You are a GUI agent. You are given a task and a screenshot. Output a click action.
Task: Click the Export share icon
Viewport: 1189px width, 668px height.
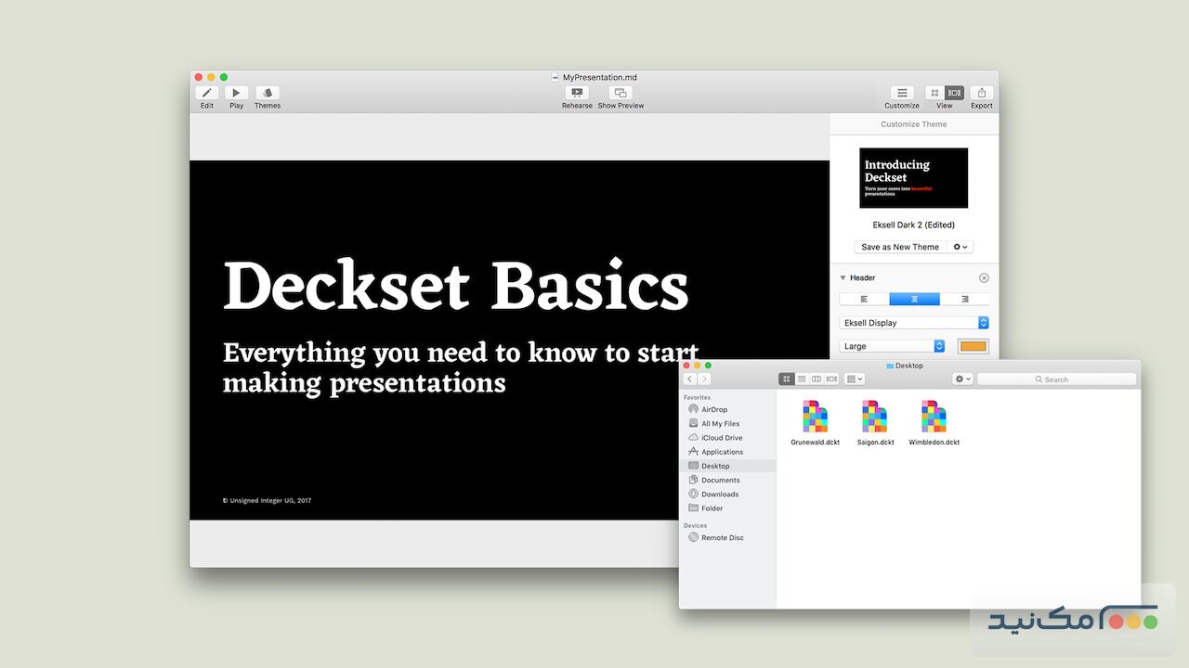(981, 93)
